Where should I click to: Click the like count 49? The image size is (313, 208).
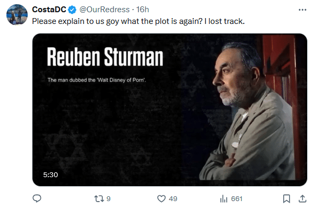[173, 199]
